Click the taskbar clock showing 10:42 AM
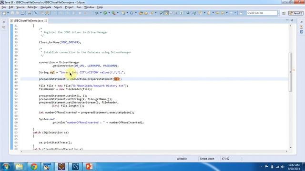Image resolution: width=305 pixels, height=171 pixels. click(294, 167)
